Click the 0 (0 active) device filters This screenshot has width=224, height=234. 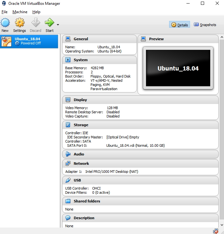101,192
